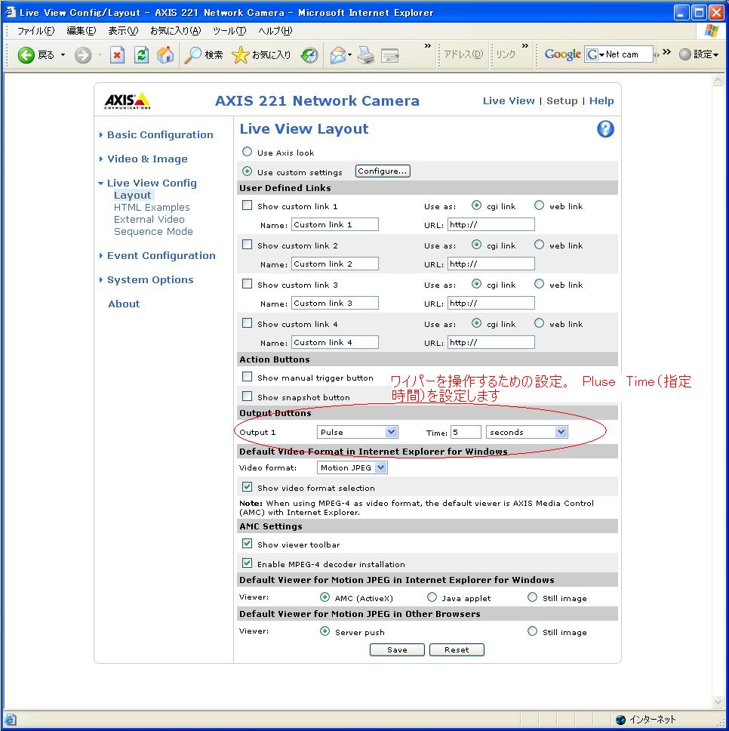The image size is (729, 731).
Task: Check Show manual trigger button
Action: [x=247, y=377]
